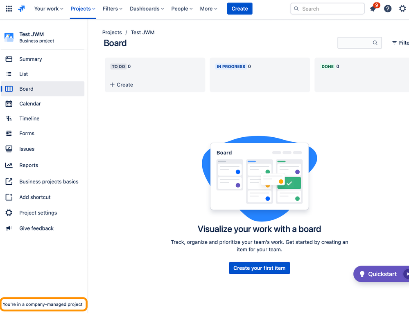This screenshot has height=313, width=409.
Task: Click the Test JWM project avatar
Action: (9, 37)
